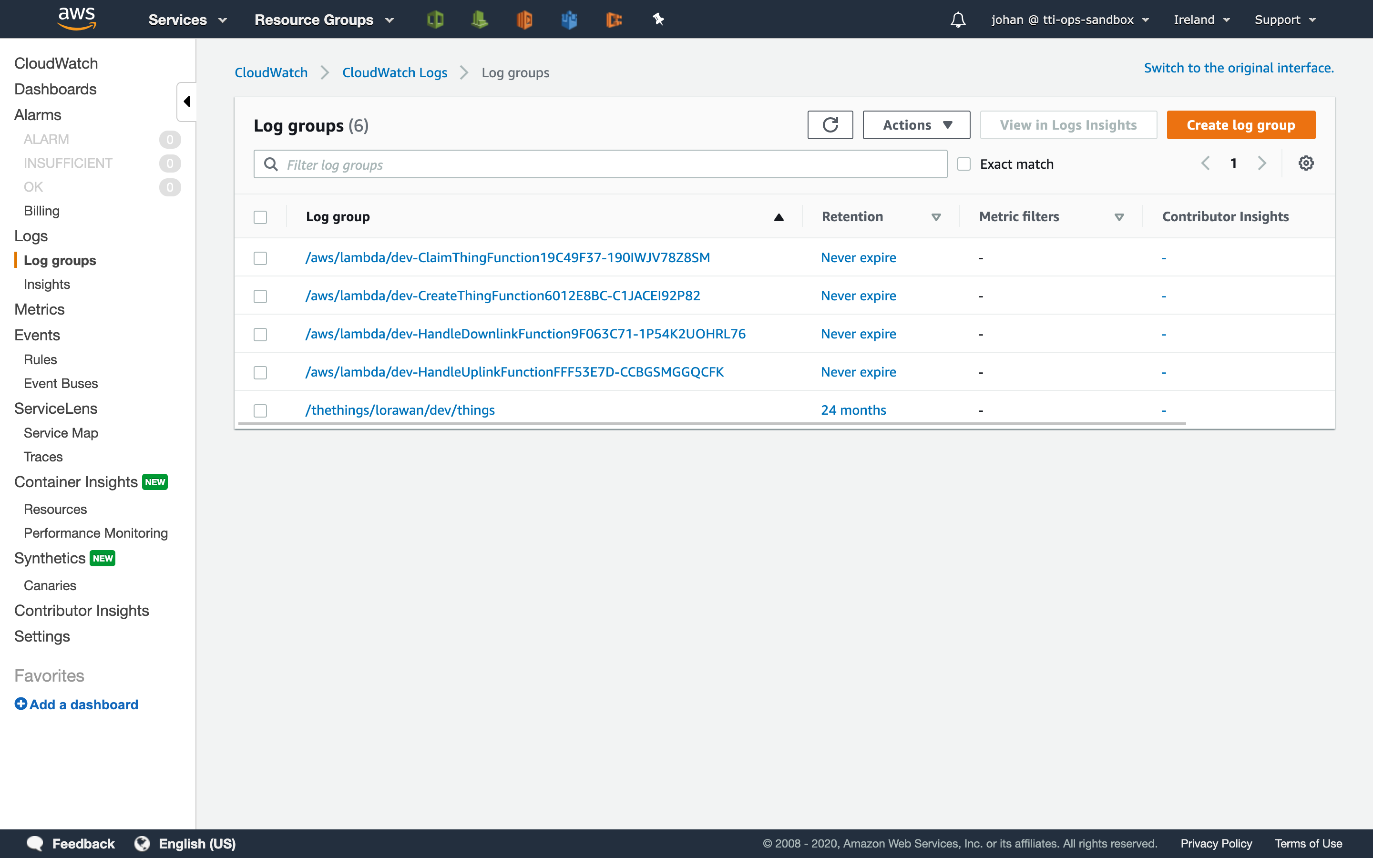The height and width of the screenshot is (858, 1373).
Task: Click Never expire retention for dev-CreateThingFunction
Action: (859, 296)
